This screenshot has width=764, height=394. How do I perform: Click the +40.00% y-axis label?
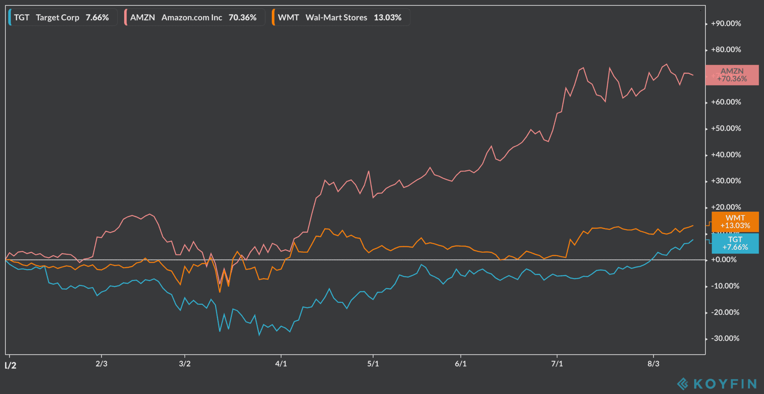pos(726,155)
